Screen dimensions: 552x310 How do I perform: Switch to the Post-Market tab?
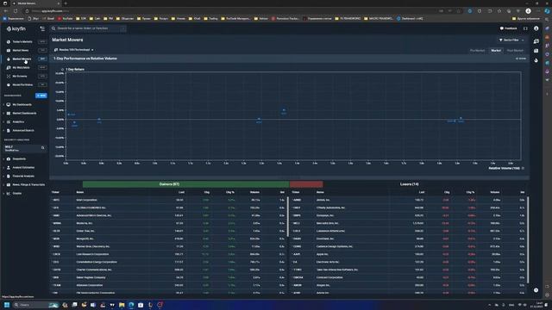click(515, 51)
